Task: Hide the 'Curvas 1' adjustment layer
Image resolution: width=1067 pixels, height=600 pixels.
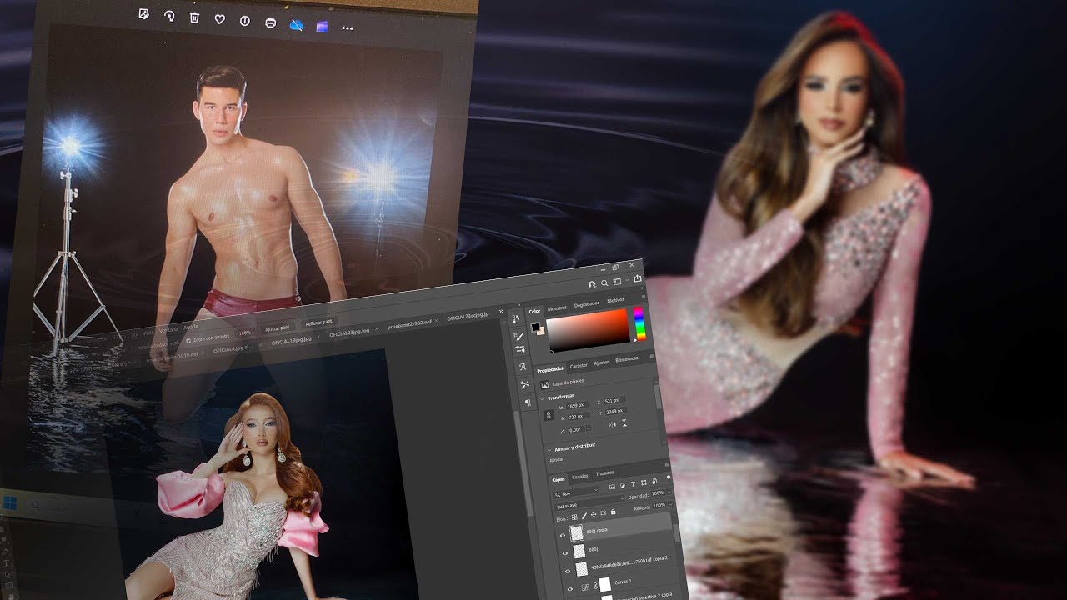Action: 570,589
